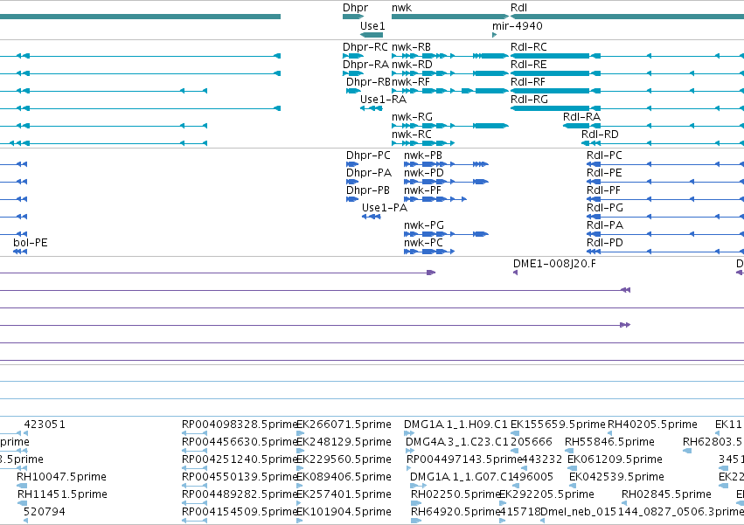Click EST RP004489282.5prime
Screen dimensions: 744x525
(x=239, y=494)
